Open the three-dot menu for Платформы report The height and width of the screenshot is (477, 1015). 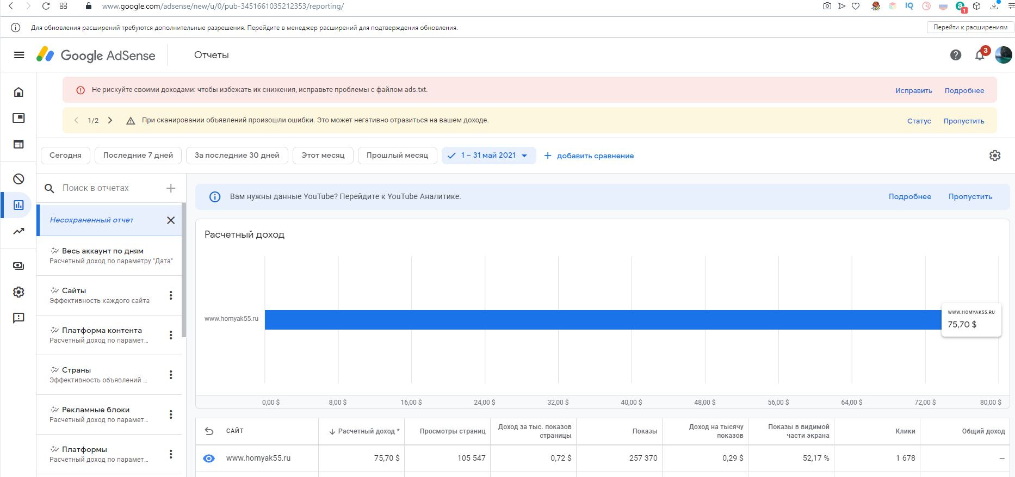(171, 454)
